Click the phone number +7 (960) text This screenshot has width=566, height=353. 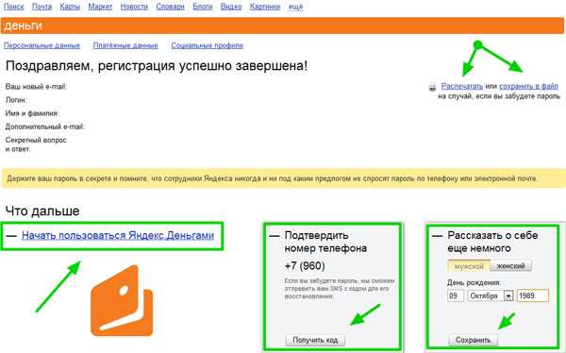[305, 266]
